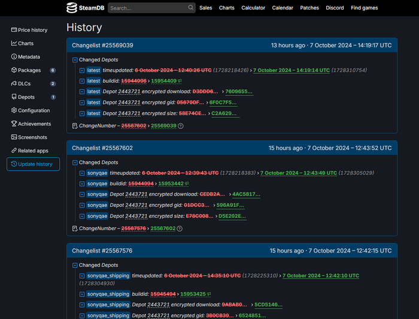Open the Sales menu
The width and height of the screenshot is (419, 319).
click(x=205, y=8)
